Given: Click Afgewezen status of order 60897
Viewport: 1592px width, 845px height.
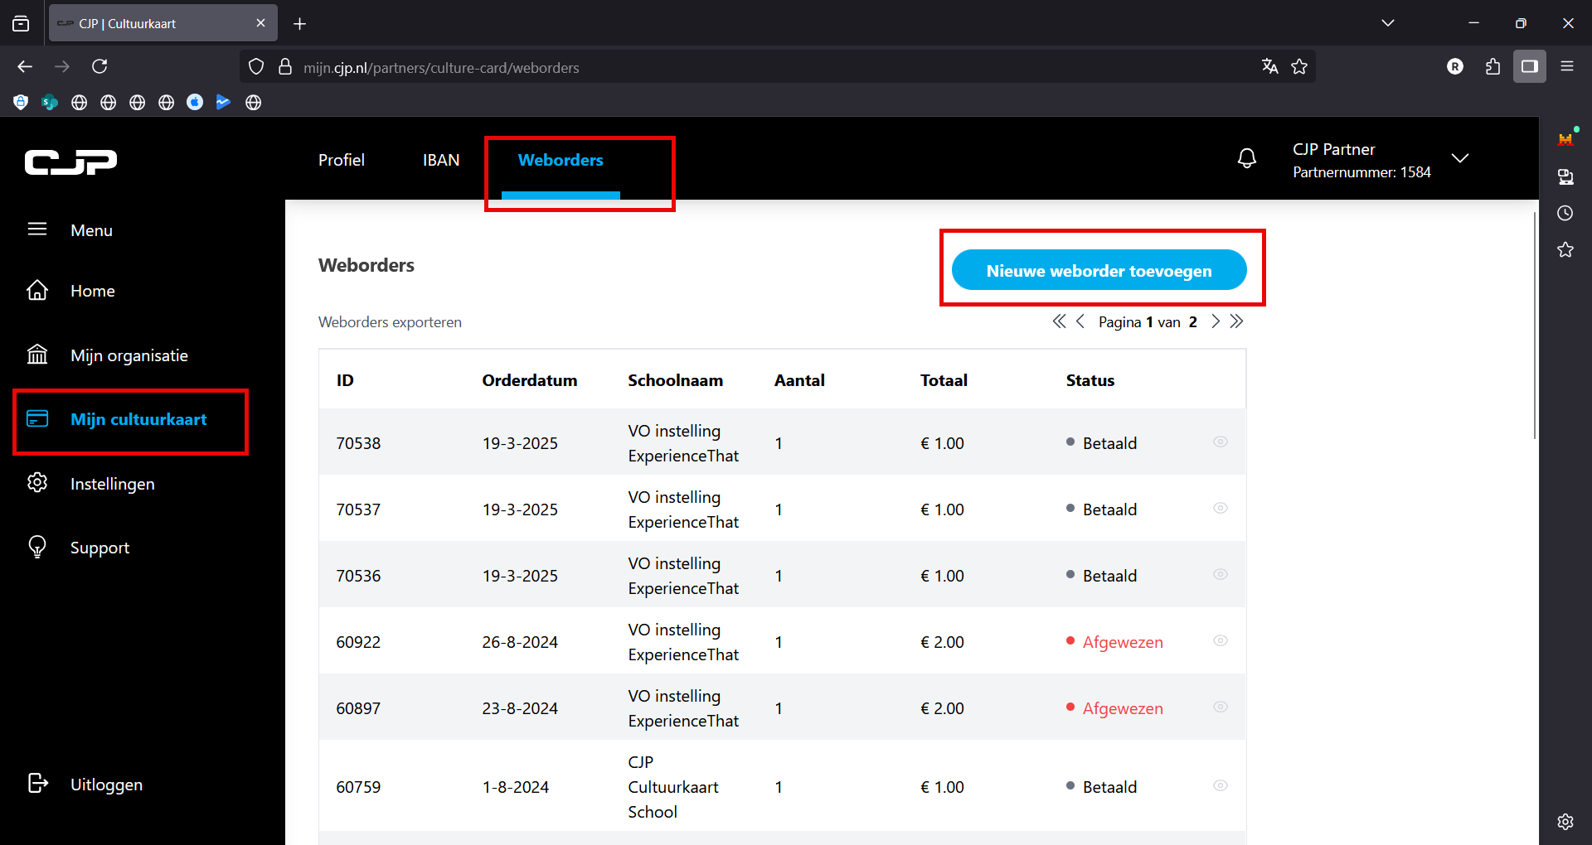Looking at the screenshot, I should tap(1123, 708).
